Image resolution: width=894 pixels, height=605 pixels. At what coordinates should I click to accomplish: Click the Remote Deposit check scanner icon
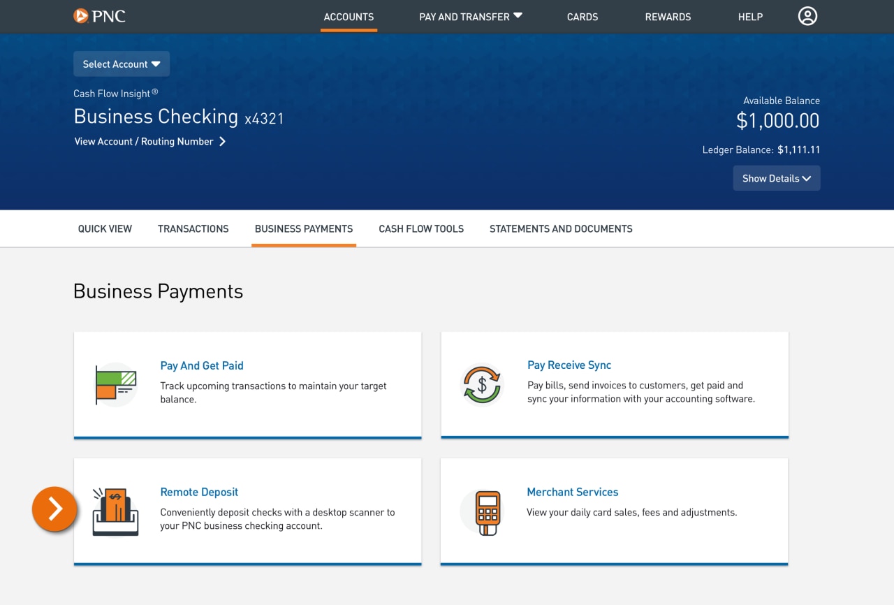[114, 511]
